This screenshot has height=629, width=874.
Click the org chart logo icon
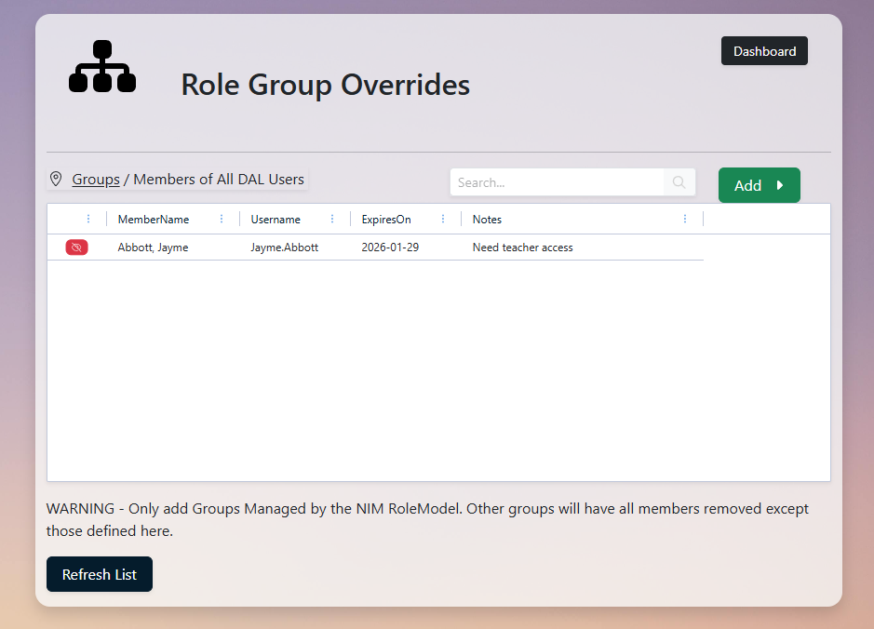(x=101, y=66)
